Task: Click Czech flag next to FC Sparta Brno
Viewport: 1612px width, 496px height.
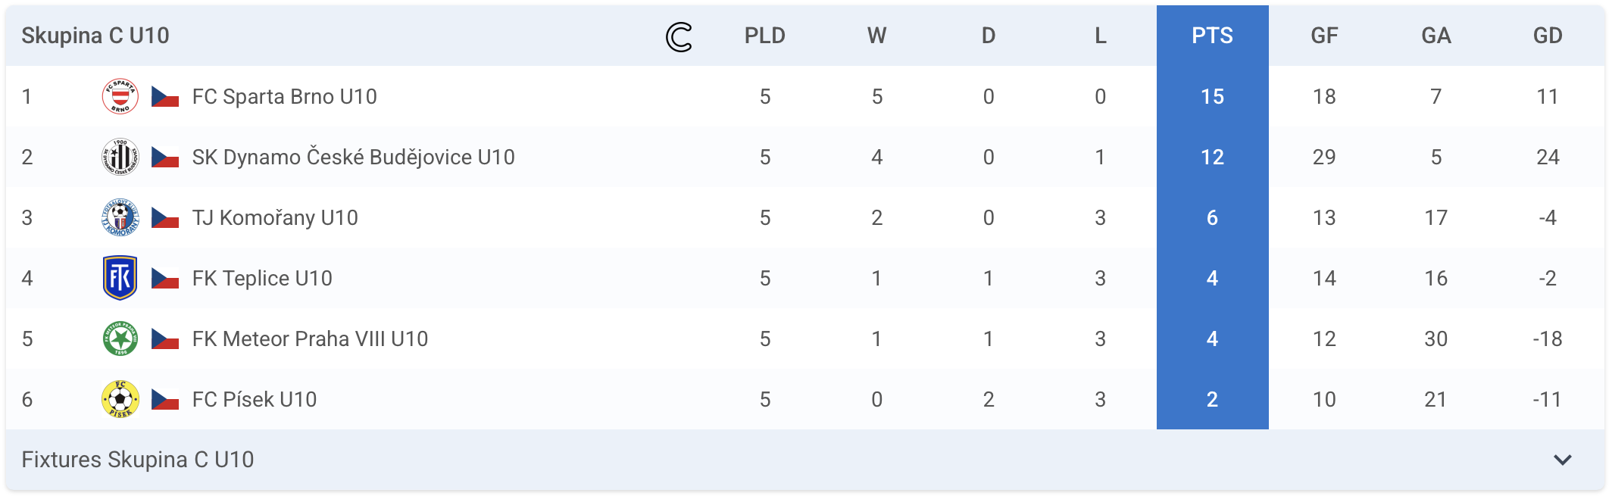Action: click(x=165, y=97)
